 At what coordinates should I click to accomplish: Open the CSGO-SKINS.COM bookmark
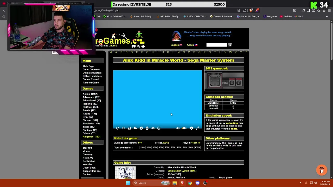click(195, 16)
